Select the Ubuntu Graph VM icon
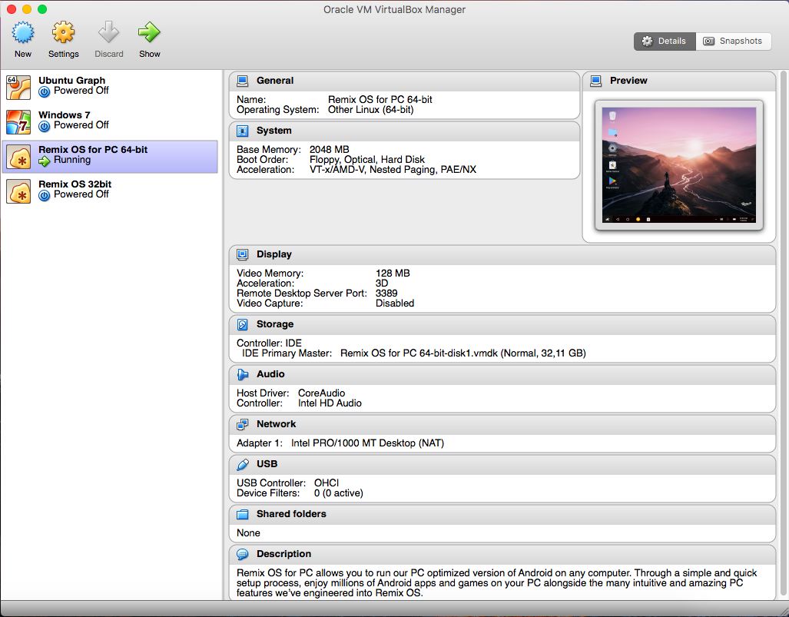Screen dimensions: 789x617 [18, 87]
